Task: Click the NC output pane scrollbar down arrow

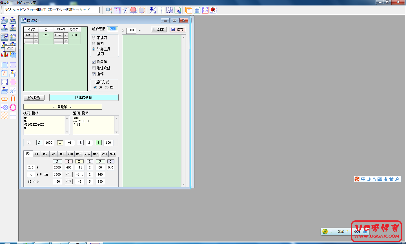Action: tap(183, 185)
